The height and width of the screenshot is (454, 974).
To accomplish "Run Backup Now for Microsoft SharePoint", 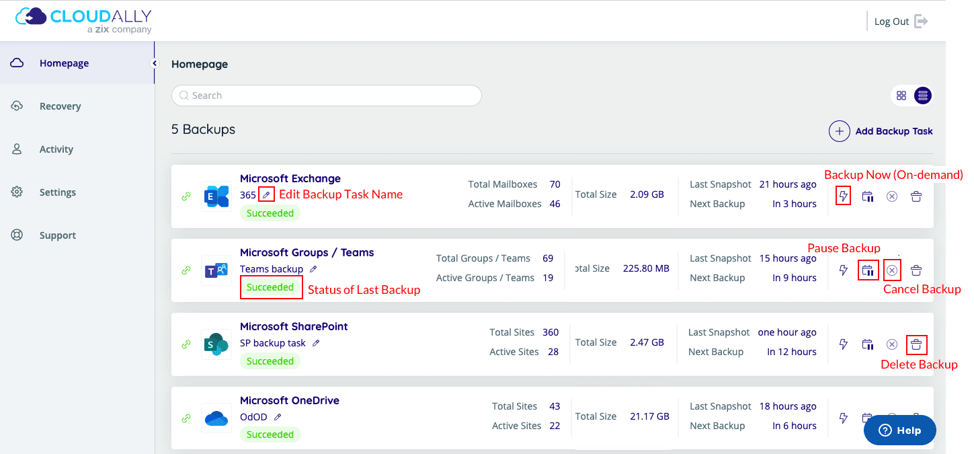I will 844,344.
